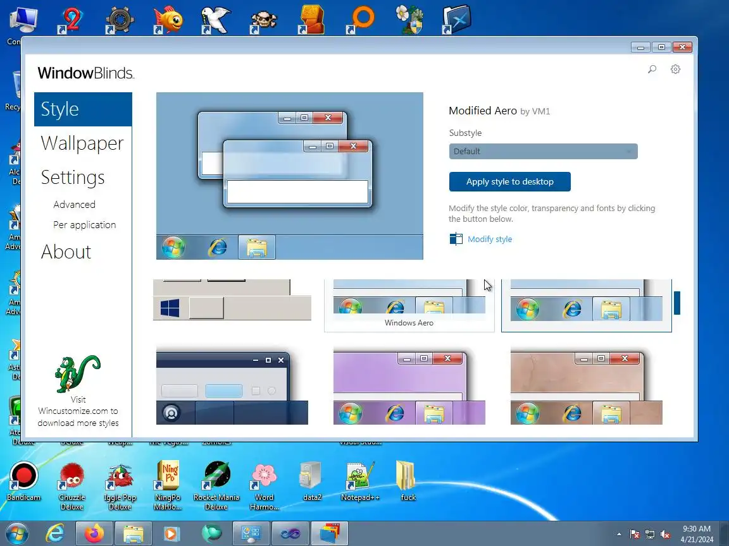Select the orange ring desktop icon
The width and height of the screenshot is (729, 546).
360,20
